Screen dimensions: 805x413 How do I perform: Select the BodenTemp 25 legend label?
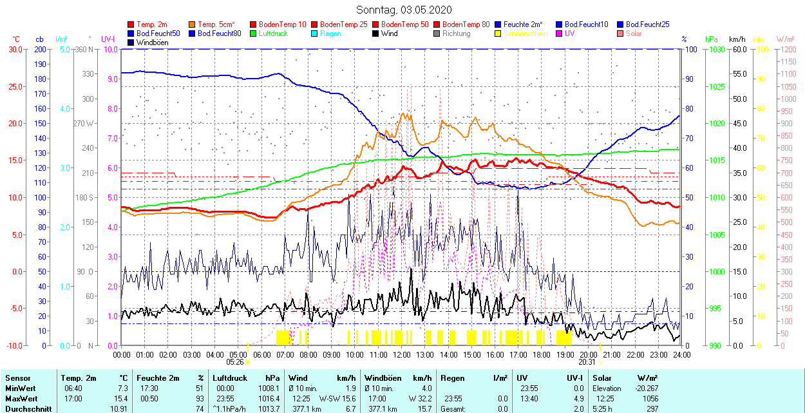point(344,24)
